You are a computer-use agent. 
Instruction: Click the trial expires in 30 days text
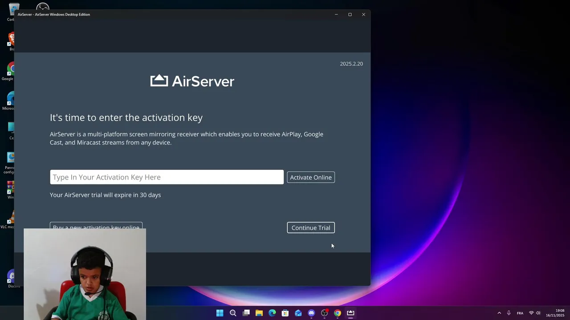pyautogui.click(x=105, y=195)
